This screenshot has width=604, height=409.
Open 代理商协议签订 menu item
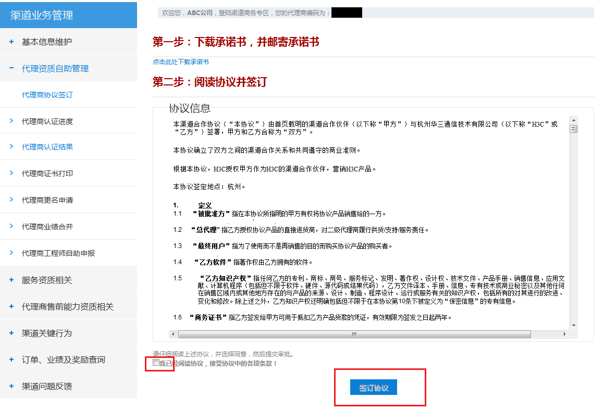[47, 95]
